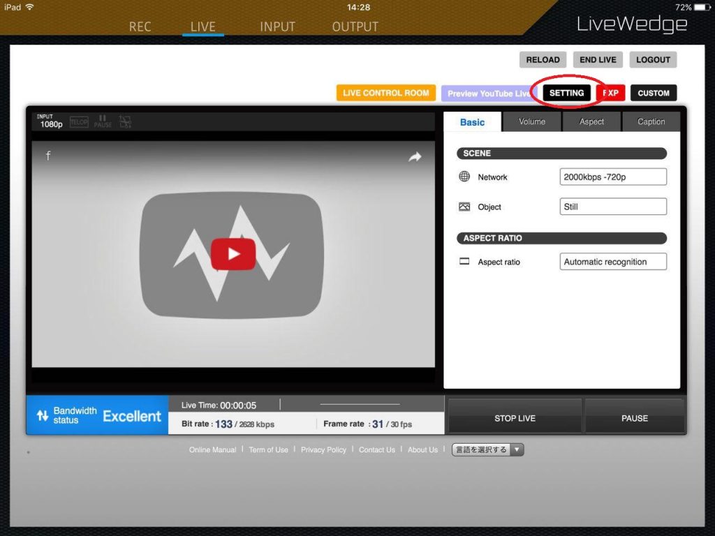Image resolution: width=715 pixels, height=536 pixels.
Task: Click the Excellent bandwidth status text
Action: pos(132,416)
